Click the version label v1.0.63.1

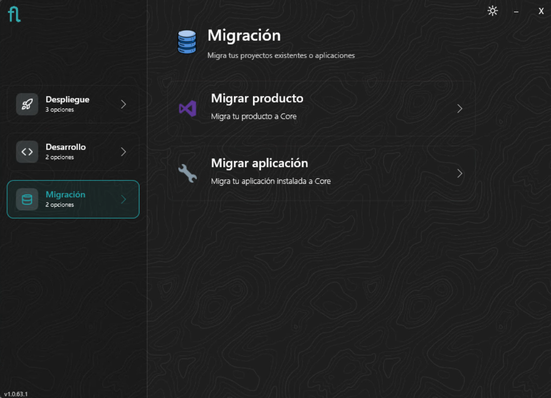pyautogui.click(x=16, y=394)
